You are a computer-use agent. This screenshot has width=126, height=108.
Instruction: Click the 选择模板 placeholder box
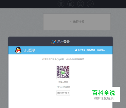[x=77, y=22]
